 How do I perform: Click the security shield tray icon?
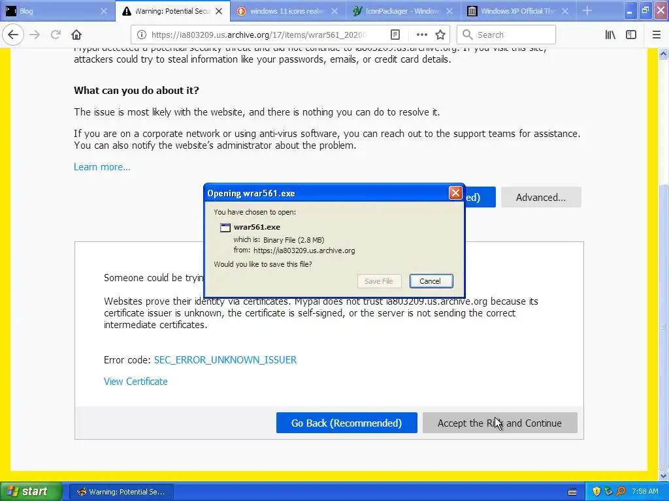(596, 492)
